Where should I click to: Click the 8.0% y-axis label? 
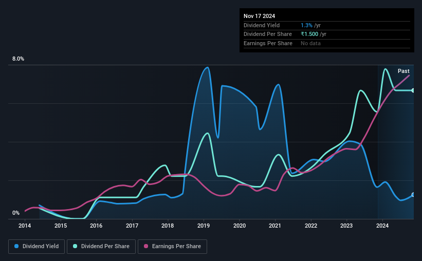coord(18,59)
